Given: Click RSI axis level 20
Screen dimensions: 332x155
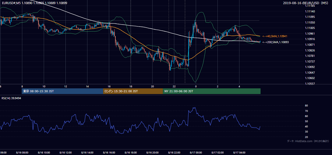Looking at the screenshot, I should coord(306,137).
